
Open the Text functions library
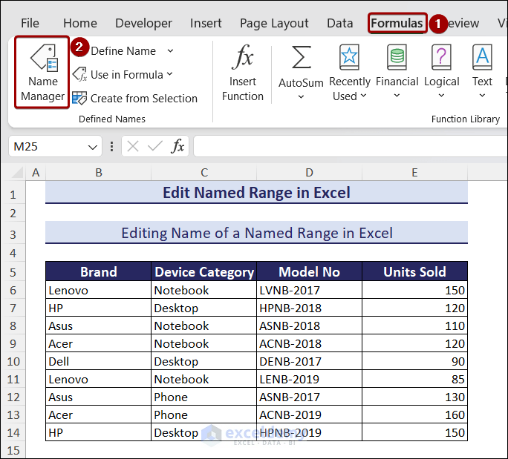coord(482,74)
